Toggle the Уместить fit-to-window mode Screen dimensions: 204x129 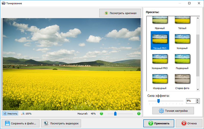click(10, 114)
